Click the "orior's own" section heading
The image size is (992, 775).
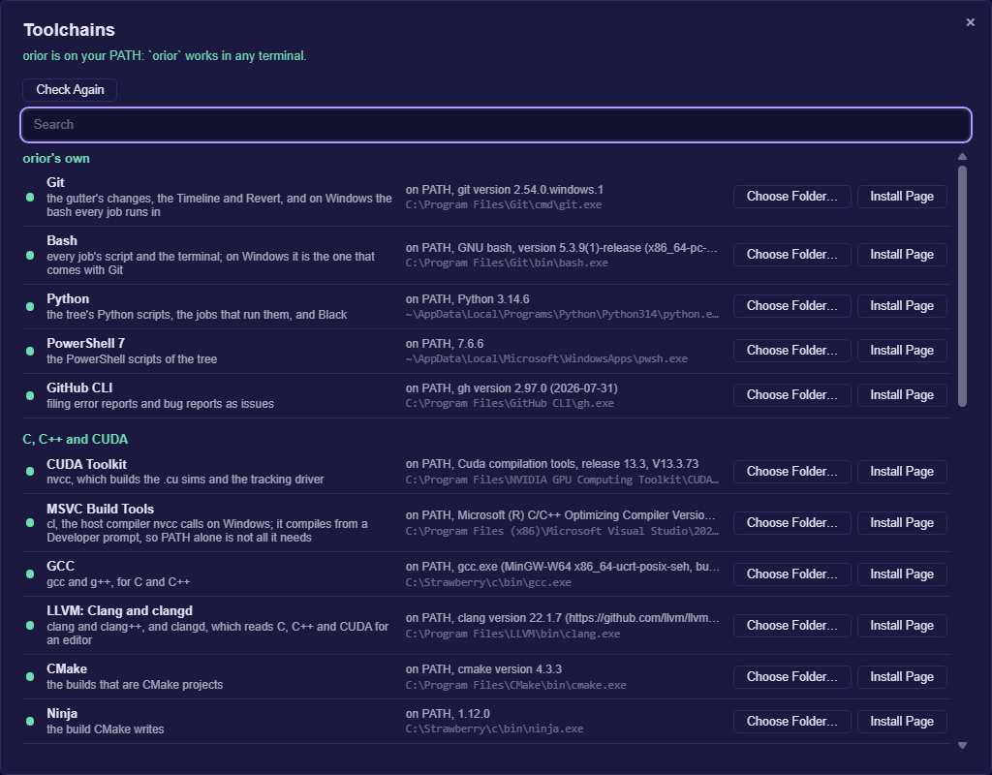pos(56,159)
